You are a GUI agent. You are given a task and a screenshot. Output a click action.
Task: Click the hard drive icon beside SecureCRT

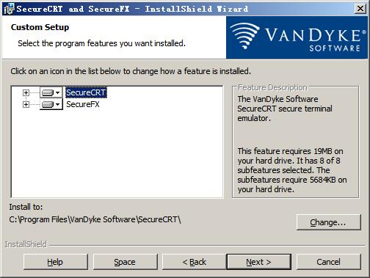[47, 92]
